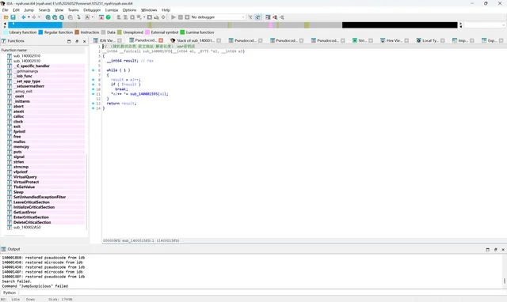Toggle breakpoint dot on line 11
Viewport: 507px width, 302px height.
[93, 94]
